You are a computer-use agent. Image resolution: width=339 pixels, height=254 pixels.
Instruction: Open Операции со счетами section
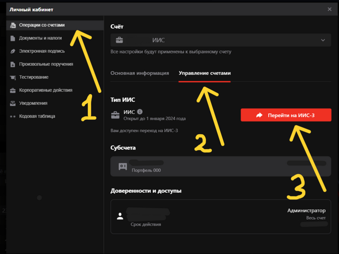pyautogui.click(x=55, y=25)
